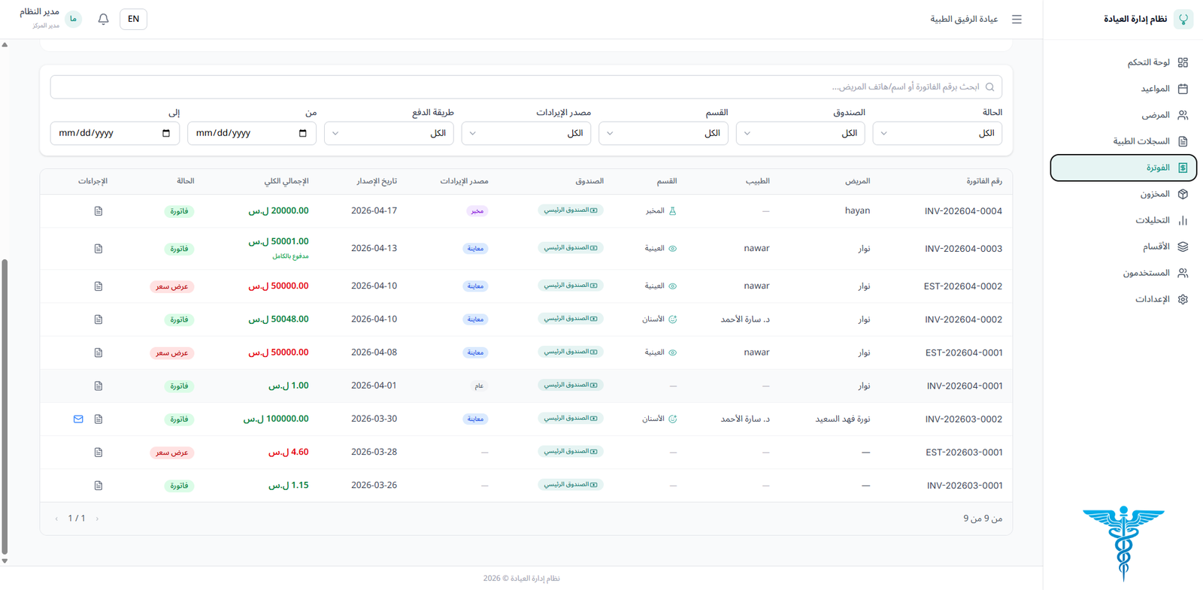Click calendar picker icon in 'إلى' date field
Image resolution: width=1203 pixels, height=590 pixels.
pyautogui.click(x=166, y=133)
